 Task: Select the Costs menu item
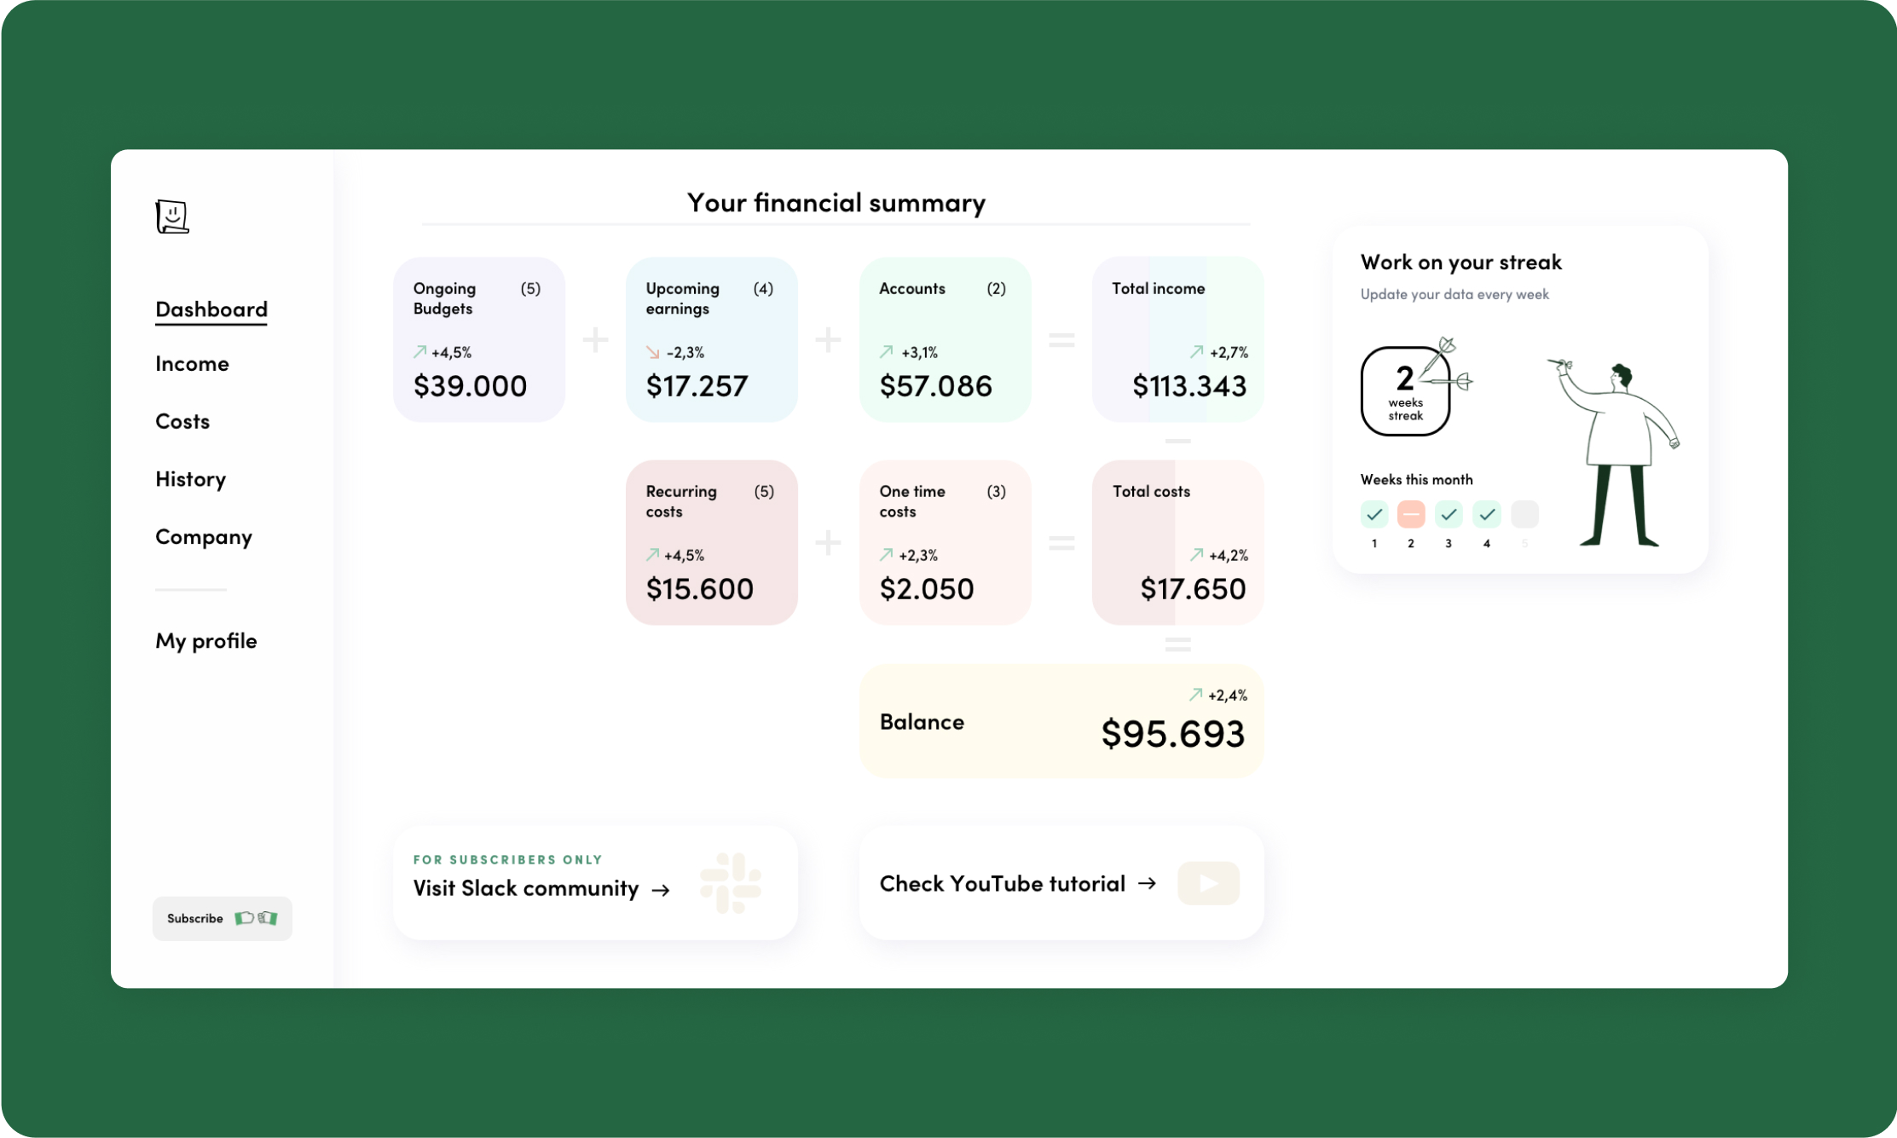point(183,421)
